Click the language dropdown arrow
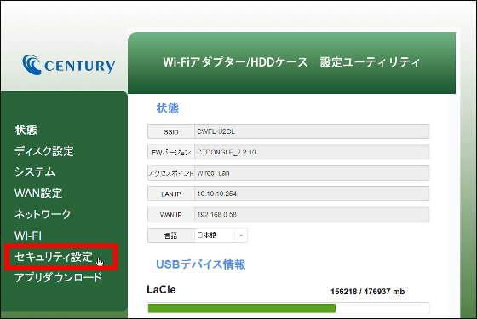The width and height of the screenshot is (477, 319). 241,235
